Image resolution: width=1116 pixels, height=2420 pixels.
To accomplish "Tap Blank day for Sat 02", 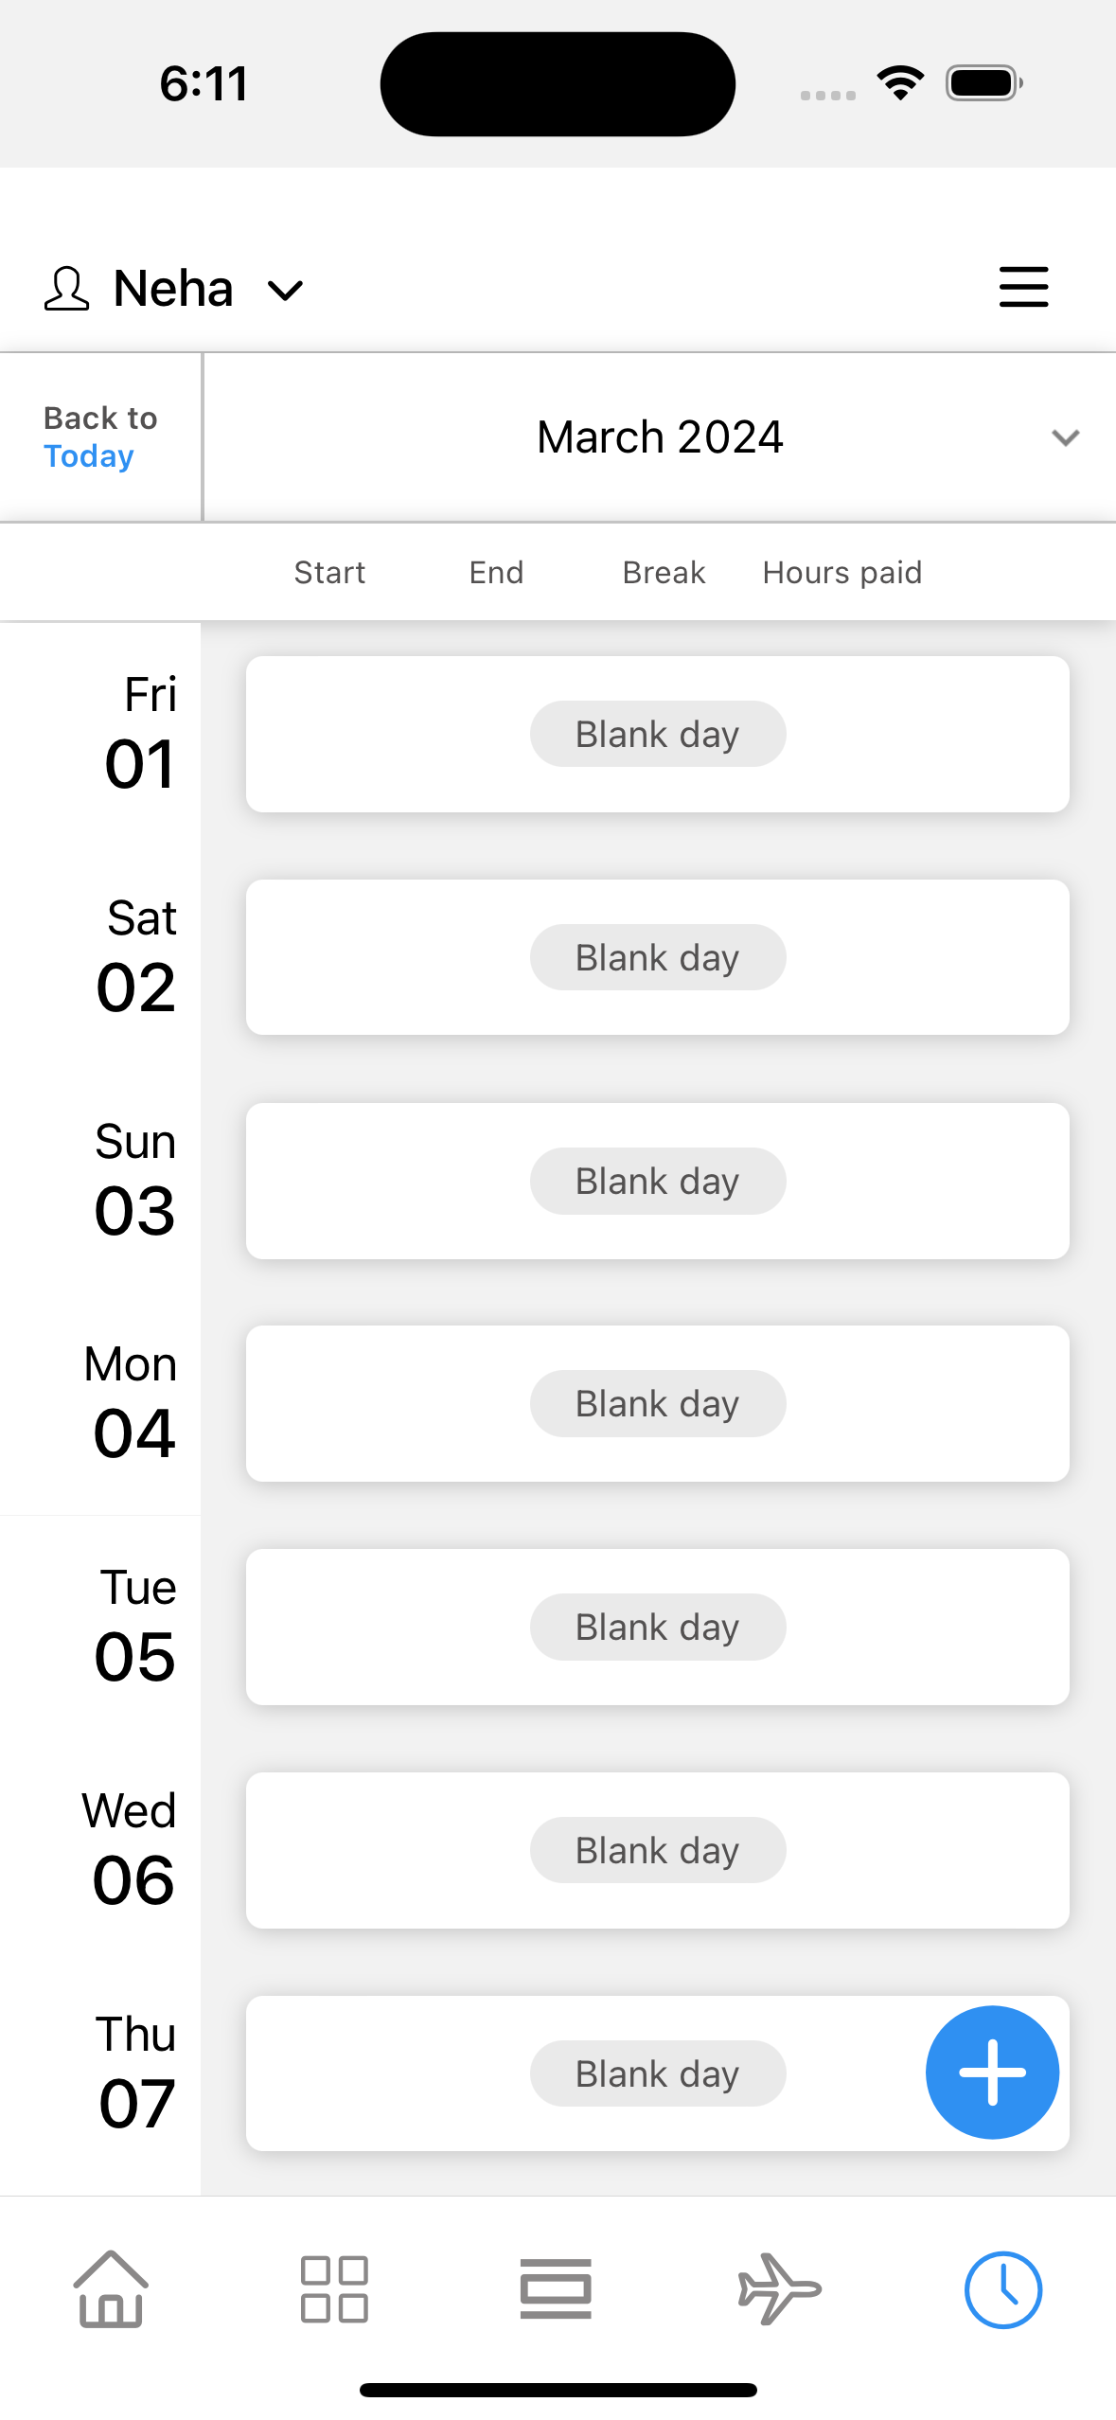I will point(657,957).
